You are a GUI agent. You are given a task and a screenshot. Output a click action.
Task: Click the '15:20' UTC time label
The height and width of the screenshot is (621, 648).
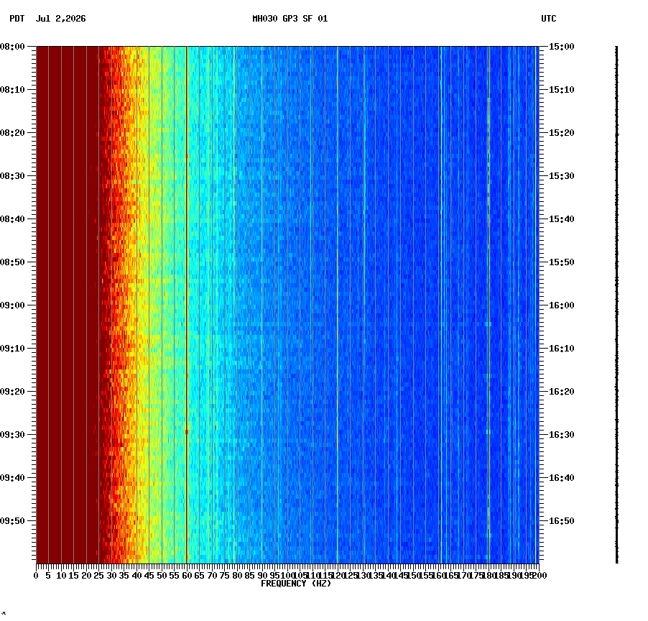point(562,133)
